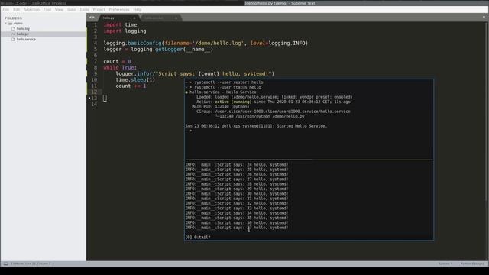
Task: Toggle the side bar panel switcher icon
Action: point(5,264)
